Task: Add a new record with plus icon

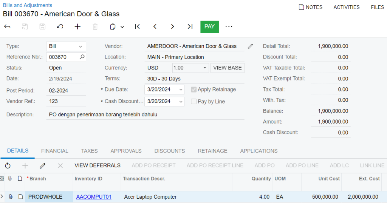Action: (77, 27)
